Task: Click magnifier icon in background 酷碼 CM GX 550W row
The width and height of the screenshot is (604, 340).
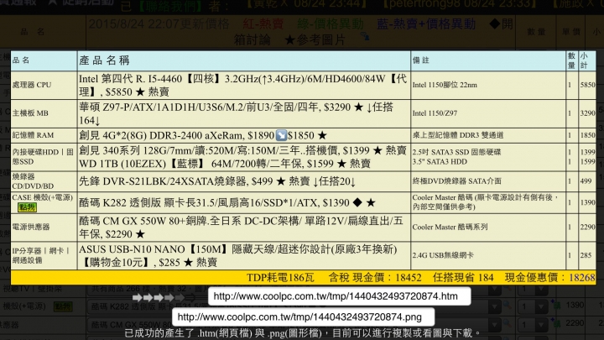Action: pos(507,324)
